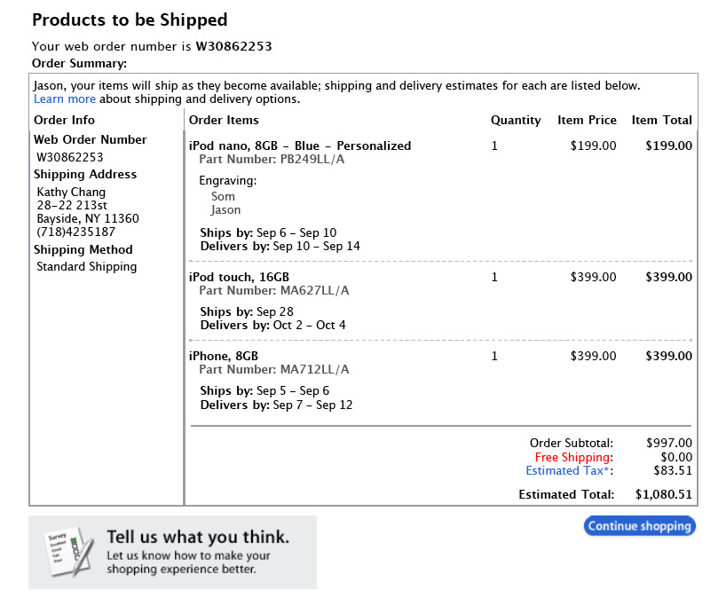Screen dimensions: 726x598
Task: Click the Part Number MA627LL/A text
Action: click(x=274, y=291)
